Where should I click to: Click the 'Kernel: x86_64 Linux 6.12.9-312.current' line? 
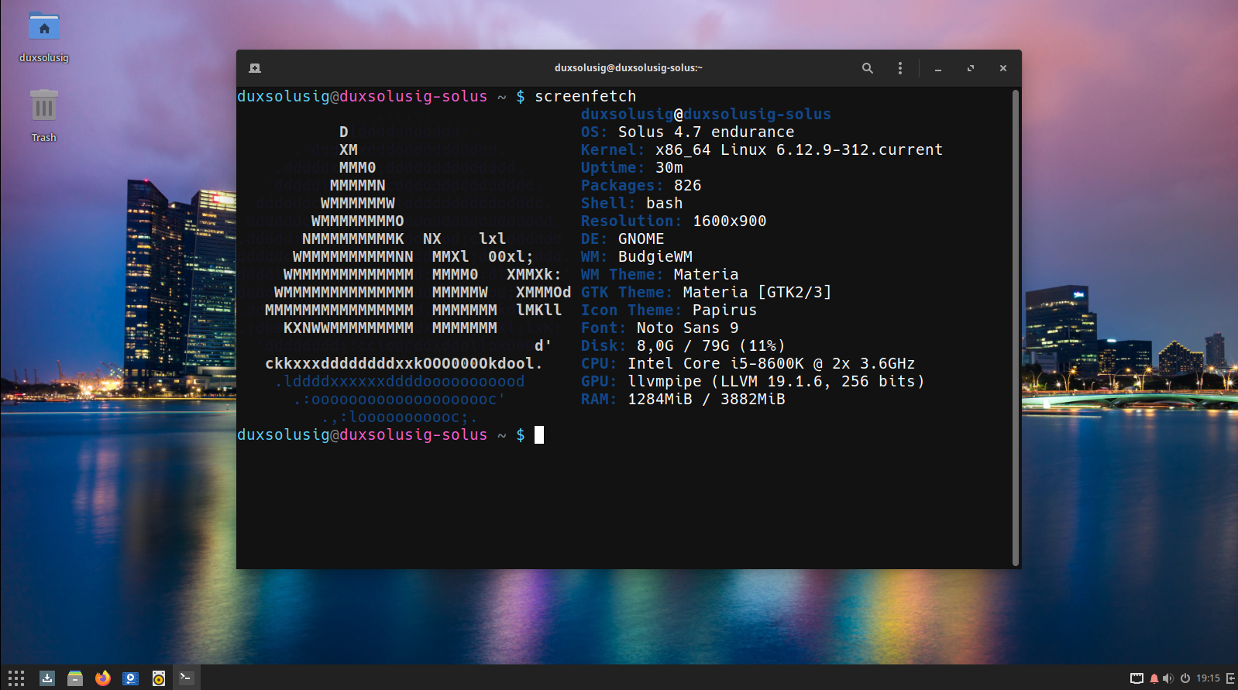pos(762,149)
